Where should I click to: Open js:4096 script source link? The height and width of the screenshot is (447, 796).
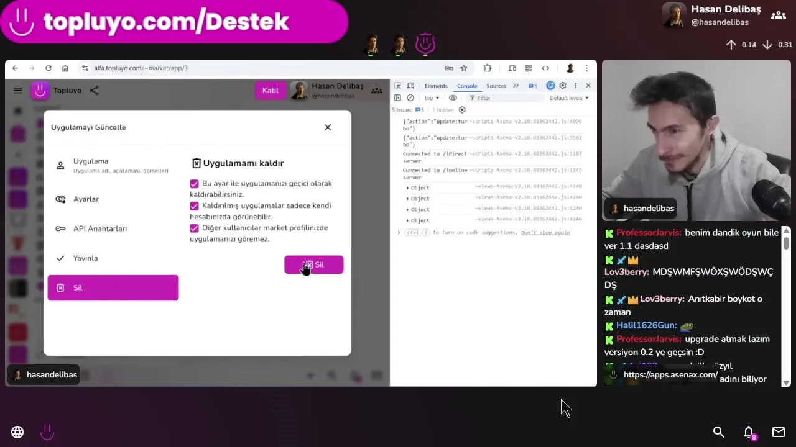point(525,122)
